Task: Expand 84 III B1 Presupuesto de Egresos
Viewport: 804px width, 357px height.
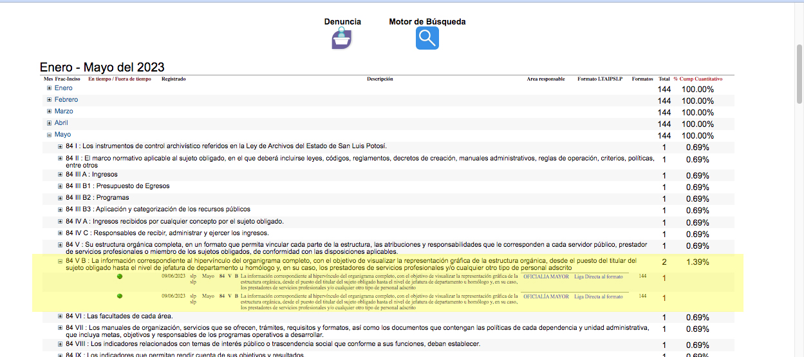Action: [x=61, y=186]
